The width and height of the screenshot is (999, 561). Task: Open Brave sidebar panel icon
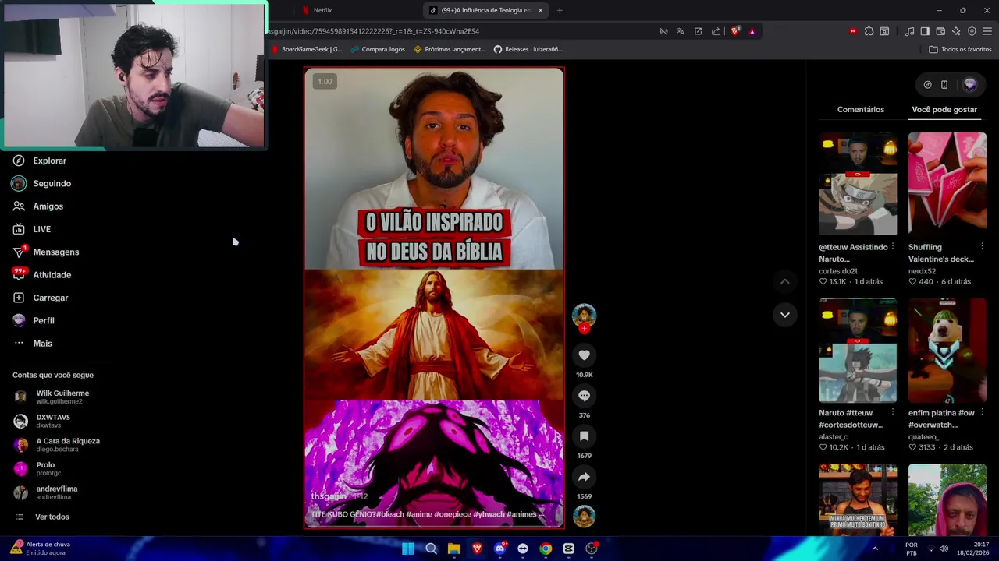coord(925,31)
